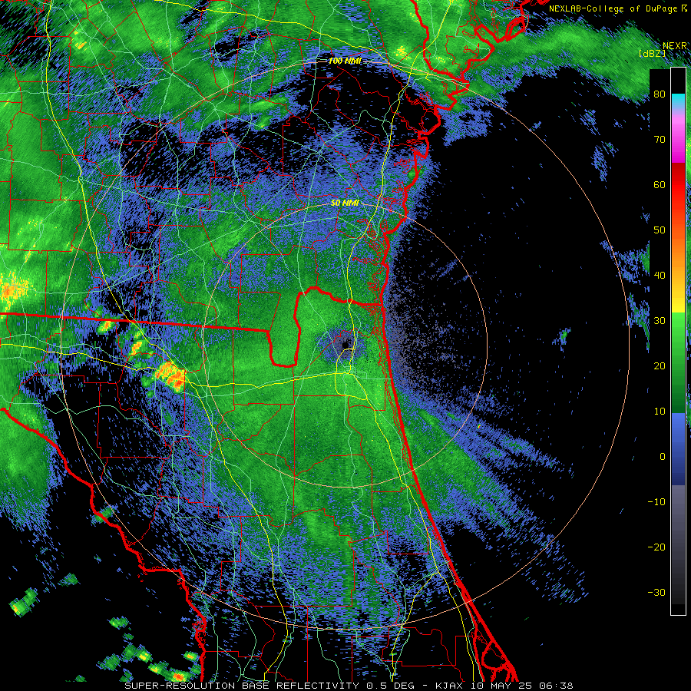This screenshot has width=691, height=691.
Task: Click the 0 value on the color scale
Action: 663,457
